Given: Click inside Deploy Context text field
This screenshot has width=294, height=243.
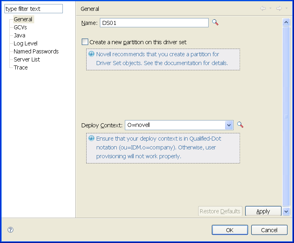Looking at the screenshot, I should pyautogui.click(x=175, y=125).
